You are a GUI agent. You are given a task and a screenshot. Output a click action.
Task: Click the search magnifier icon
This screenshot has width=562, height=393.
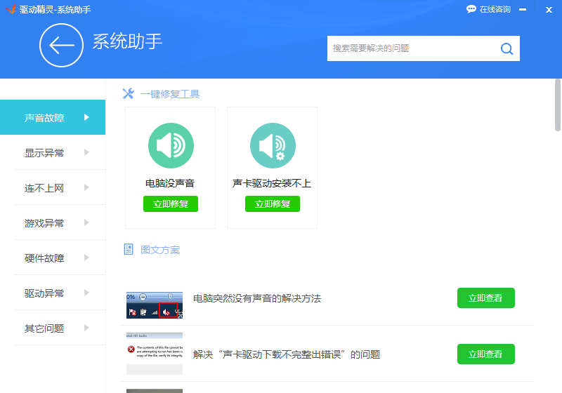click(x=507, y=48)
